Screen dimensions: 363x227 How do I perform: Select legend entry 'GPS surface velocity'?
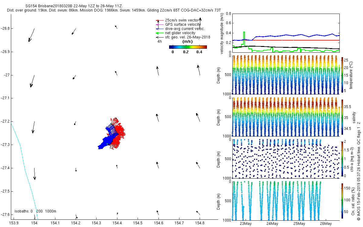coord(183,24)
